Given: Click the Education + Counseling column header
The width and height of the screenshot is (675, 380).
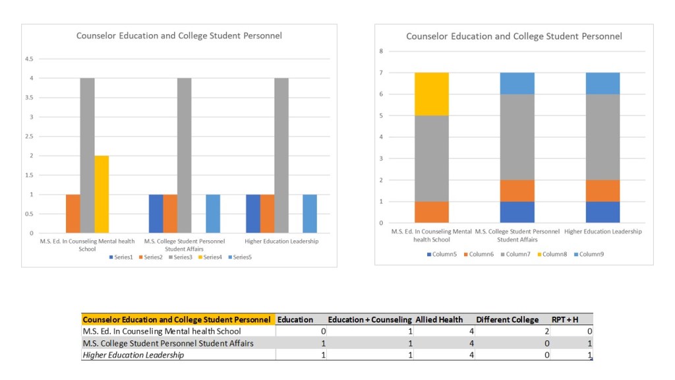Looking at the screenshot, I should point(370,319).
